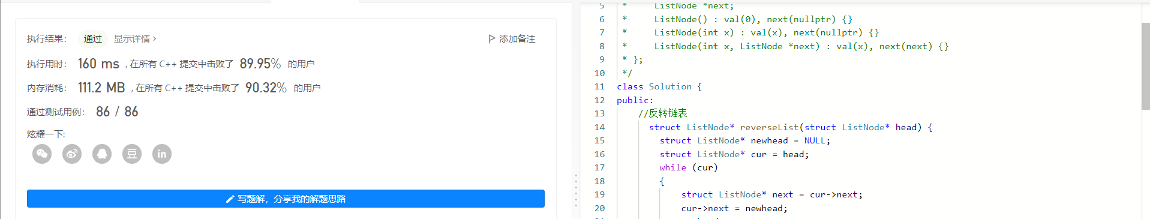Click the percentage 89.95%
The width and height of the screenshot is (1150, 219).
point(260,64)
